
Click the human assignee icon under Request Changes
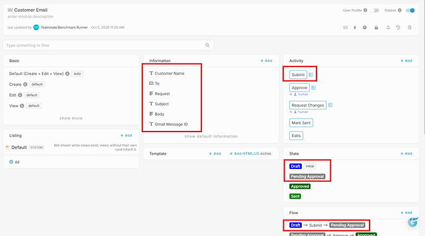tap(295, 112)
